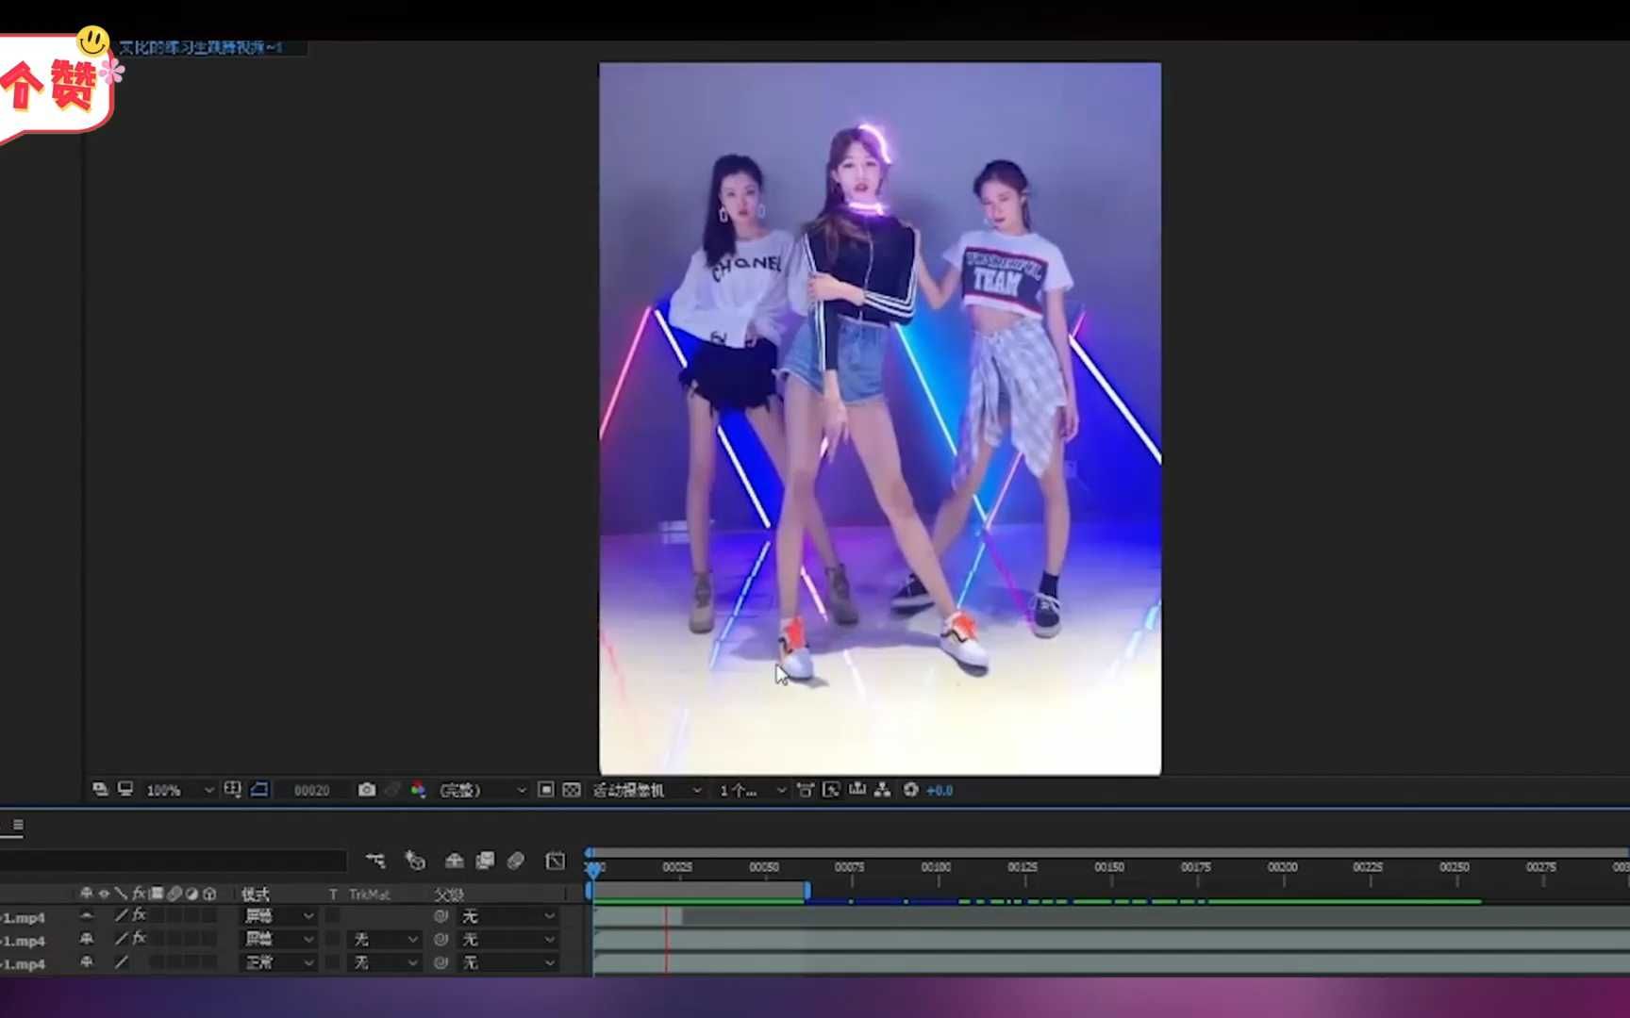This screenshot has width=1630, height=1018.
Task: Click the 模式 column header
Action: point(256,894)
